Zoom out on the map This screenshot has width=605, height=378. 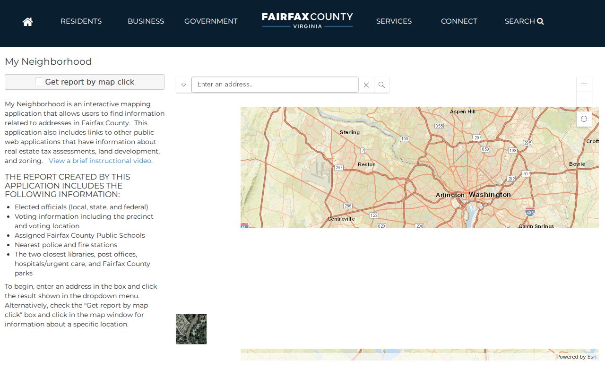coord(584,99)
